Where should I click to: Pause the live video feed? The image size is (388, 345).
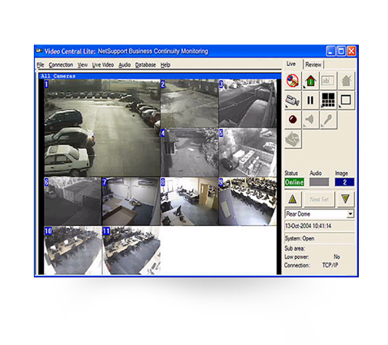pos(310,101)
